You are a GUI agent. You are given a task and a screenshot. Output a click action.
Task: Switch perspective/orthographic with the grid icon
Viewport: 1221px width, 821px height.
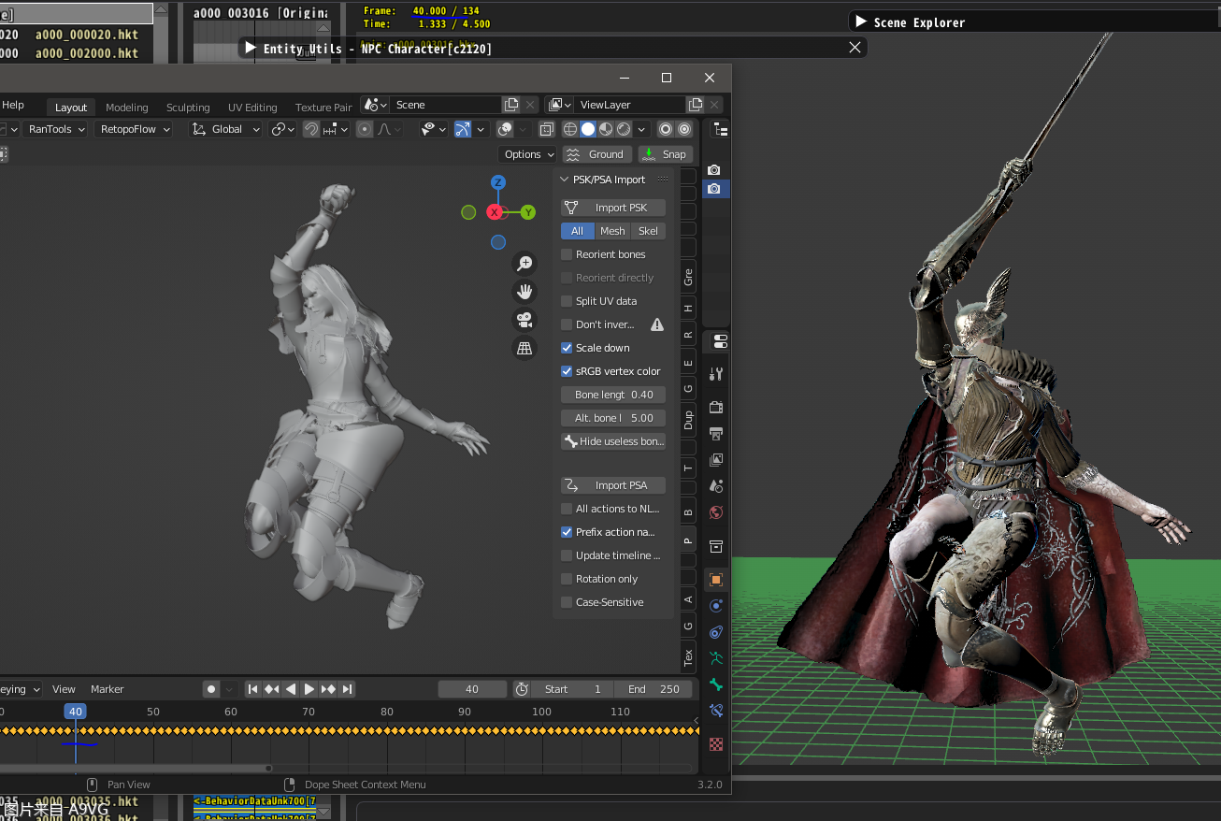click(x=524, y=348)
